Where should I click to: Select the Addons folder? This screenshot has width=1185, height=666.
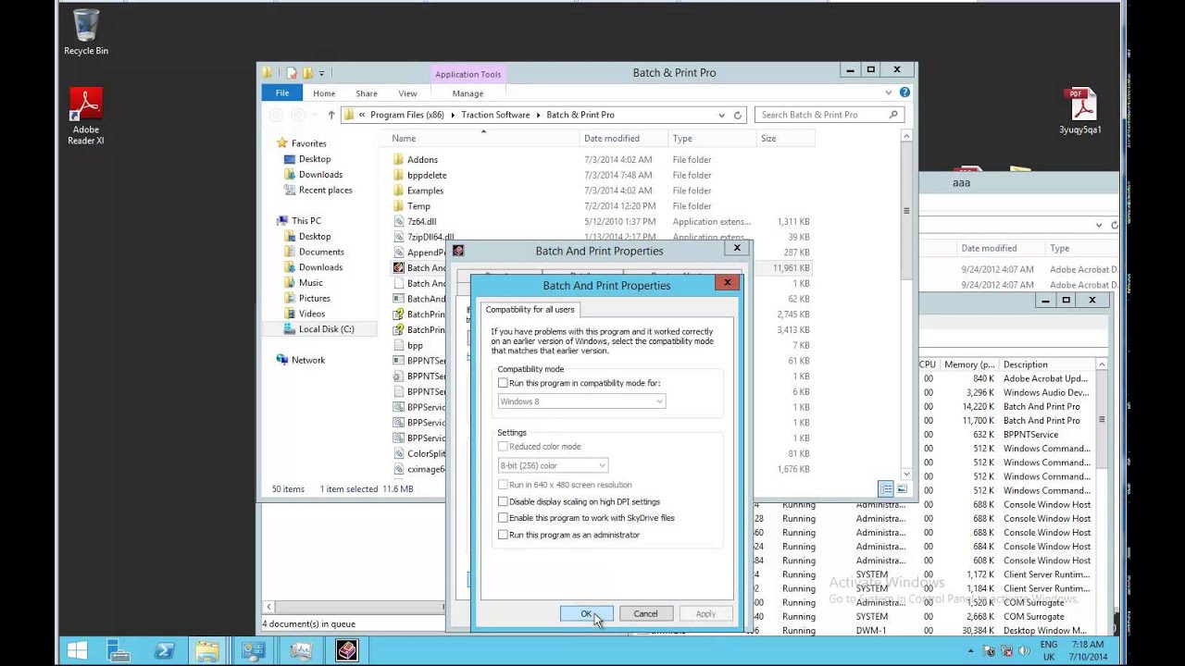[422, 159]
